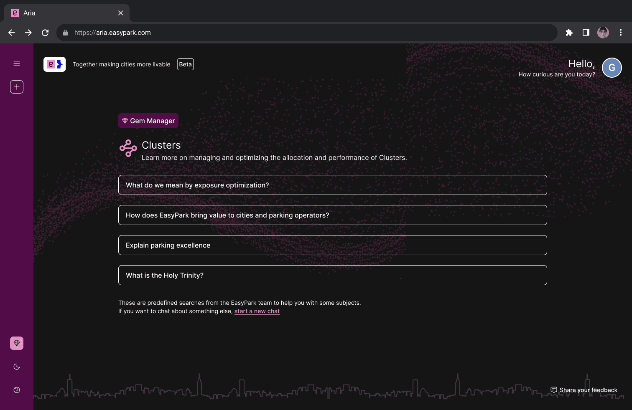Click the 'Clusters' heading
The height and width of the screenshot is (410, 632).
coord(161,145)
